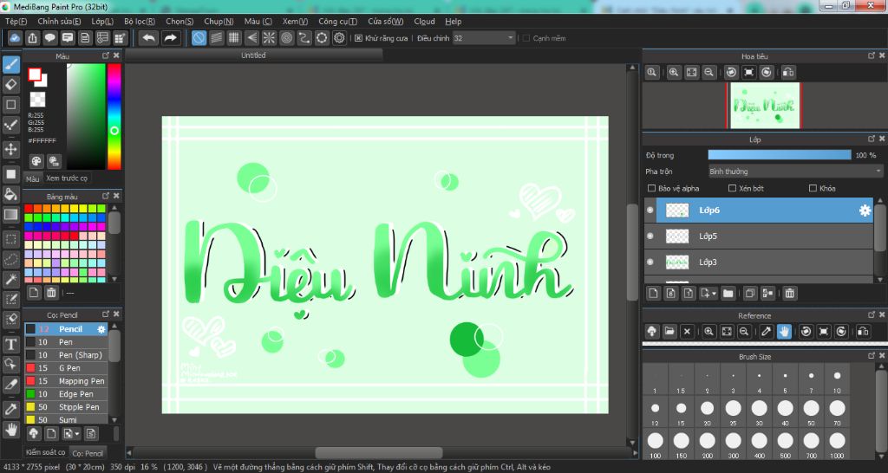Flip view icon in Navigator panel
The image size is (888, 473).
tap(787, 73)
